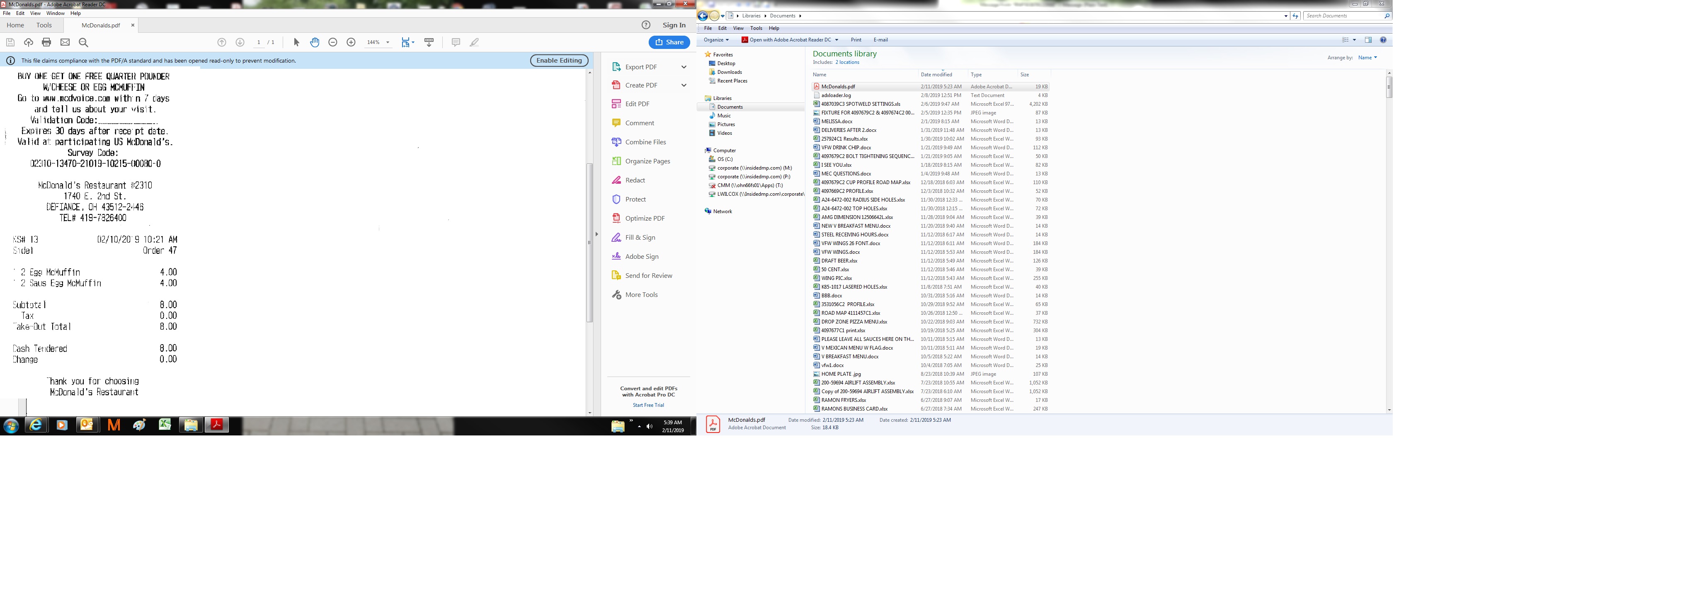
Task: Click the 2 locations link
Action: tap(847, 62)
